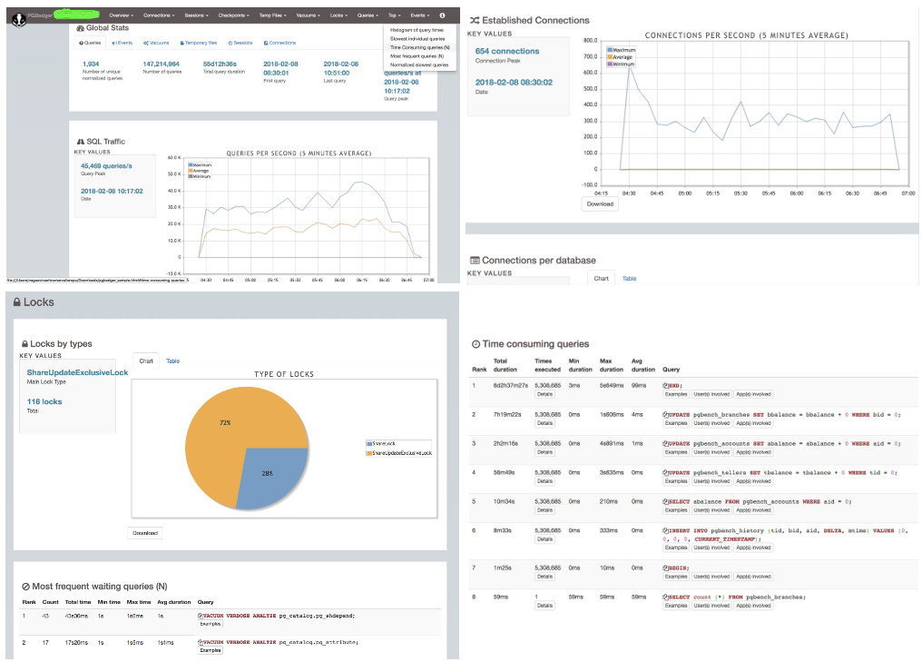Viewport: 922px width, 662px height.
Task: Choose Slowest individual queries menu item
Action: click(417, 39)
